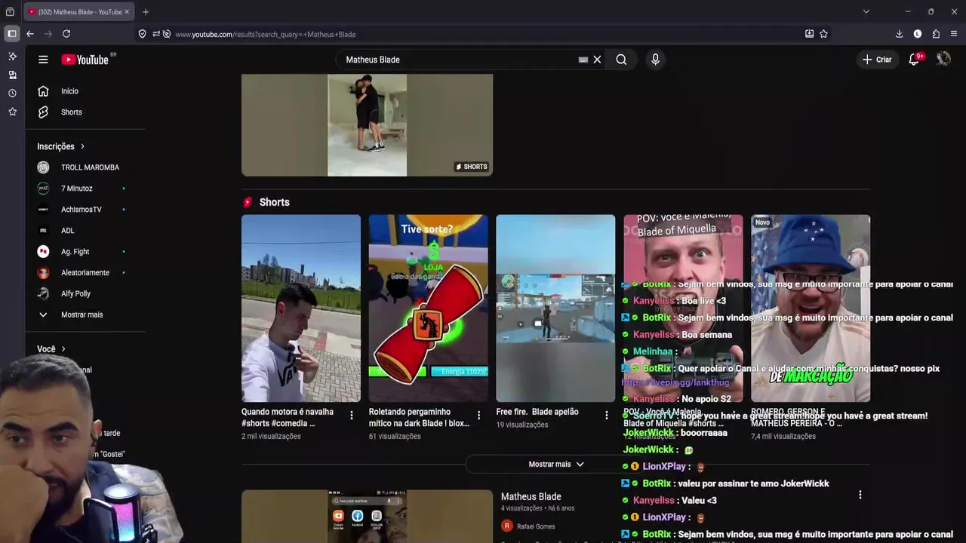Click the address bar URL
This screenshot has height=543, width=966.
tap(265, 34)
